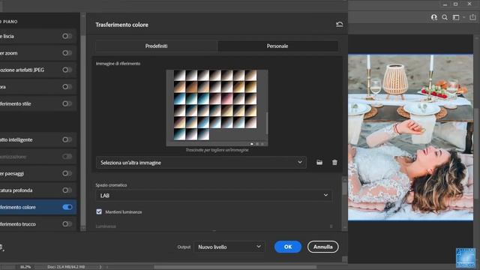Uncheck Mantieni luminanza checkbox
480x270 pixels.
point(99,211)
